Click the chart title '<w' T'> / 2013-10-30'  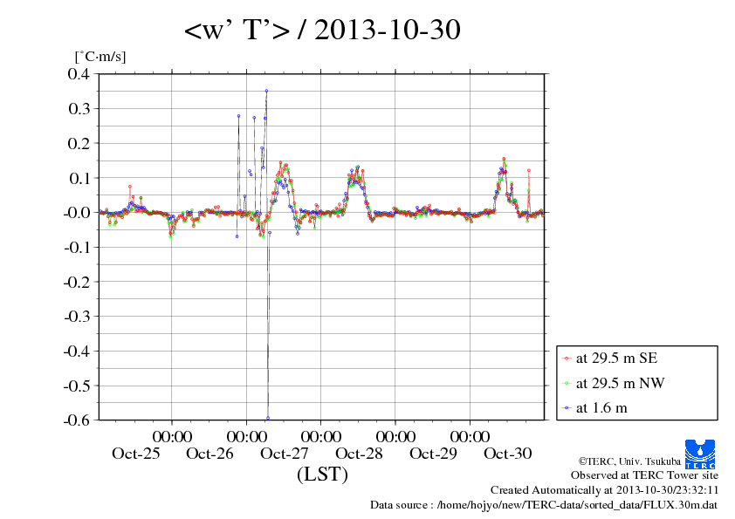click(x=322, y=30)
